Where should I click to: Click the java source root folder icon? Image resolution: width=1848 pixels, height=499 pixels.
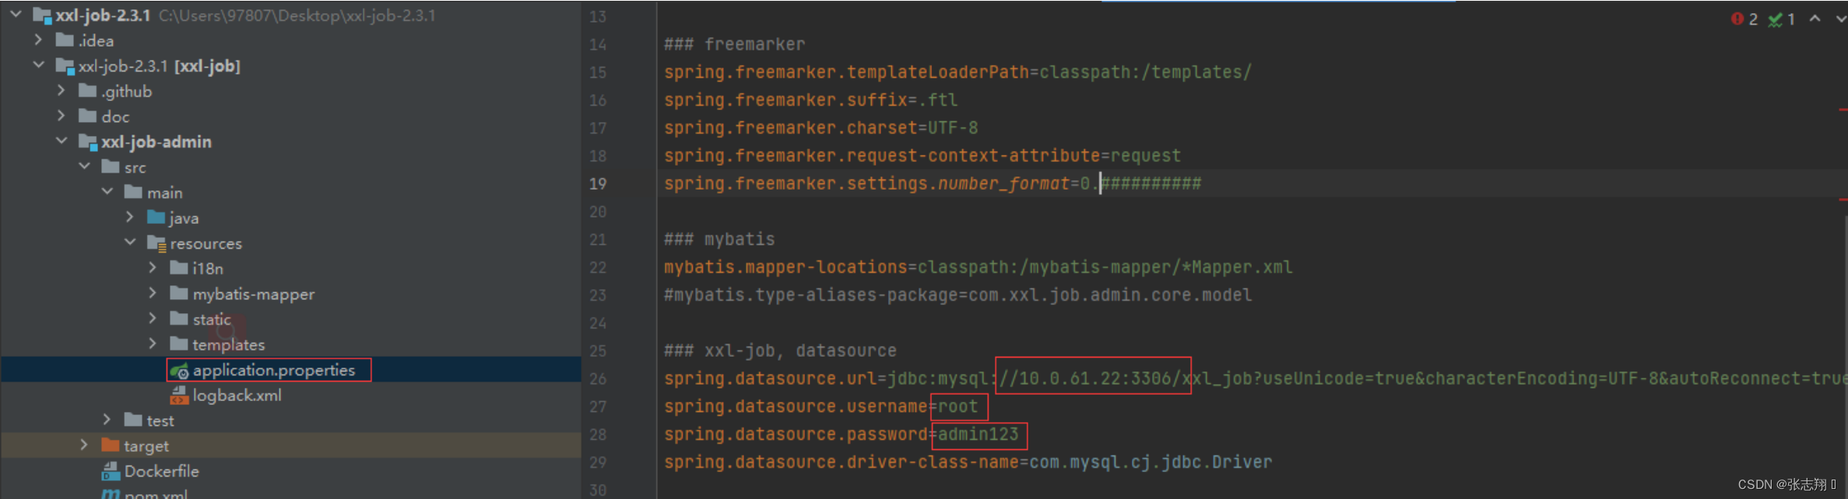156,218
